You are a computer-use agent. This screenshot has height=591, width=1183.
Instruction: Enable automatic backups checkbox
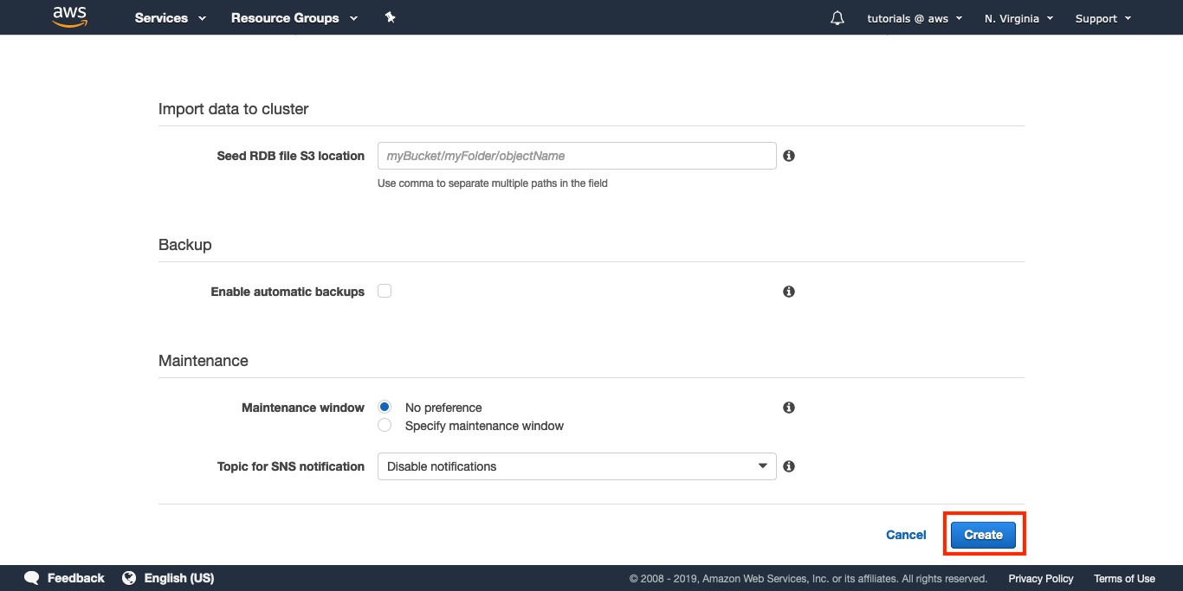[385, 292]
